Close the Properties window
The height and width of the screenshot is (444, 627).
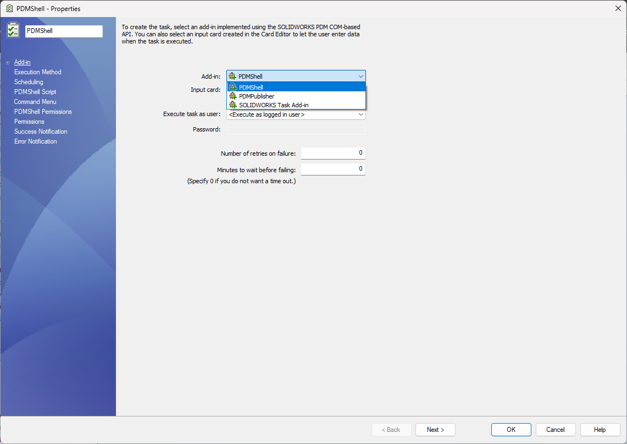(618, 8)
